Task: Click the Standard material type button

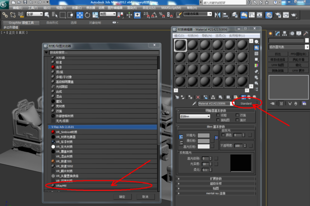Action: (246, 103)
